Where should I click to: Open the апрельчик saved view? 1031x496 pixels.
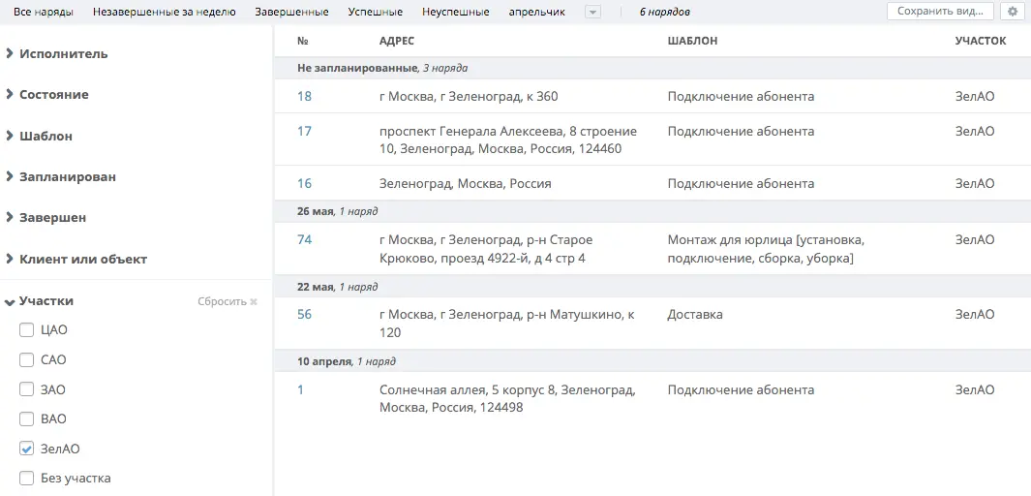click(x=537, y=12)
